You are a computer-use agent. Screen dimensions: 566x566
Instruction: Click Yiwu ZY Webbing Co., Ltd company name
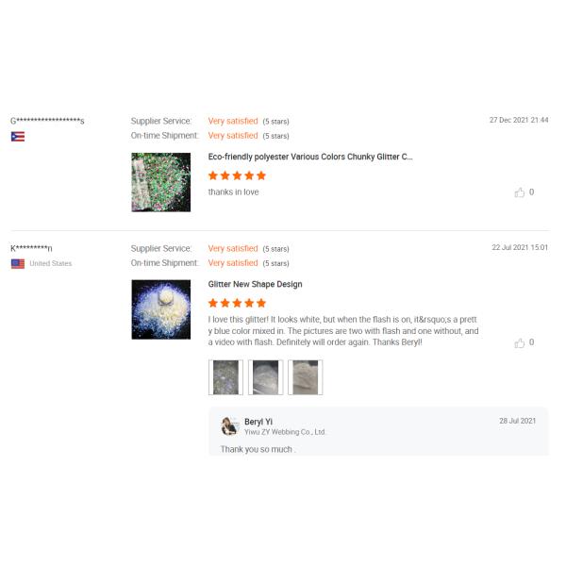coord(285,432)
